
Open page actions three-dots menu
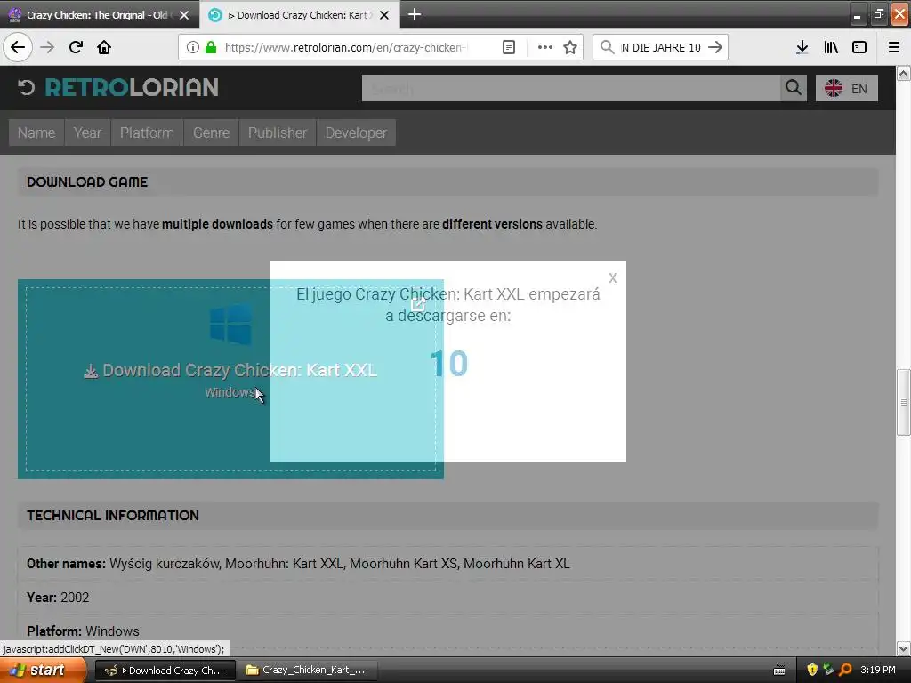(x=545, y=47)
